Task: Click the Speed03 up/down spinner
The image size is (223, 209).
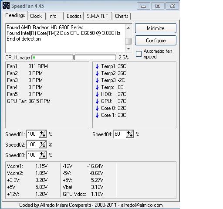Action: coord(43,155)
